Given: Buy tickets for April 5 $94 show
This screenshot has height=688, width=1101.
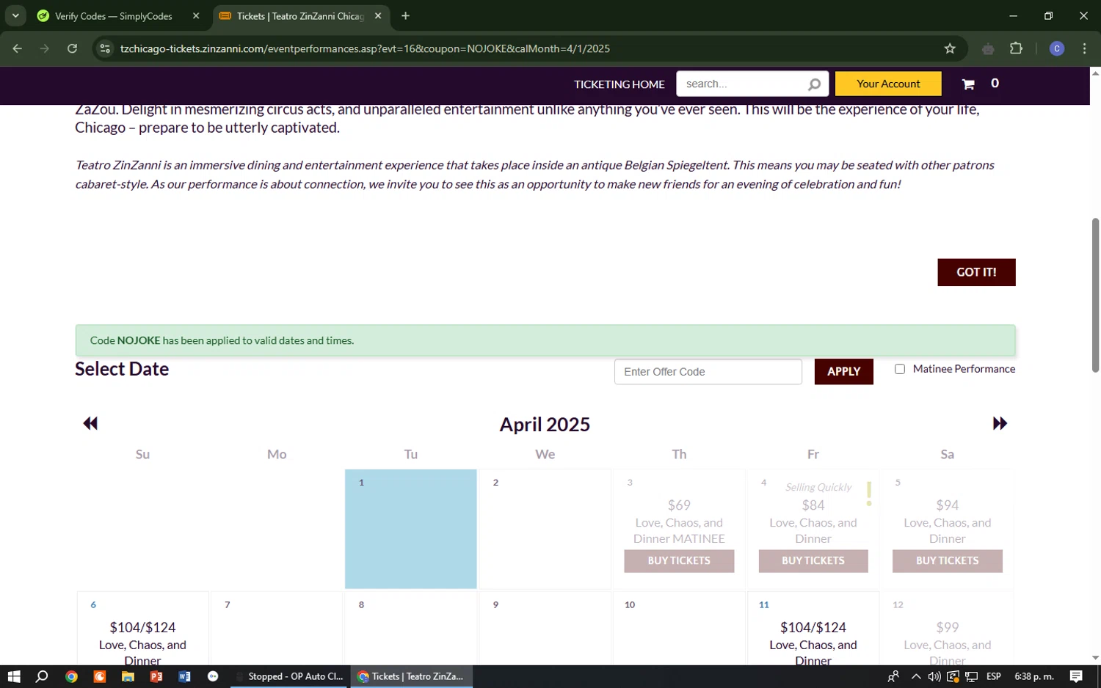Looking at the screenshot, I should tap(947, 560).
